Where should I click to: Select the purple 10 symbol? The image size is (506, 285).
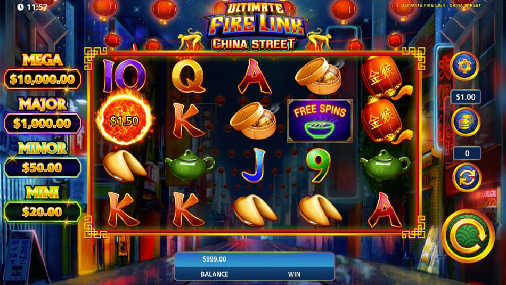[x=125, y=75]
